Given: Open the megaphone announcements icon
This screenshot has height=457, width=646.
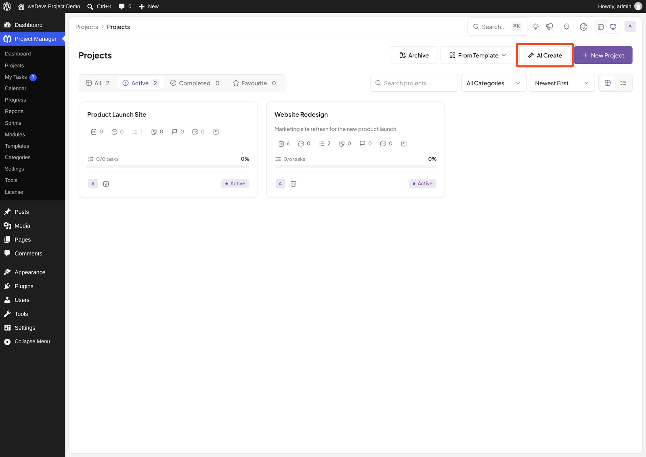Looking at the screenshot, I should point(550,27).
